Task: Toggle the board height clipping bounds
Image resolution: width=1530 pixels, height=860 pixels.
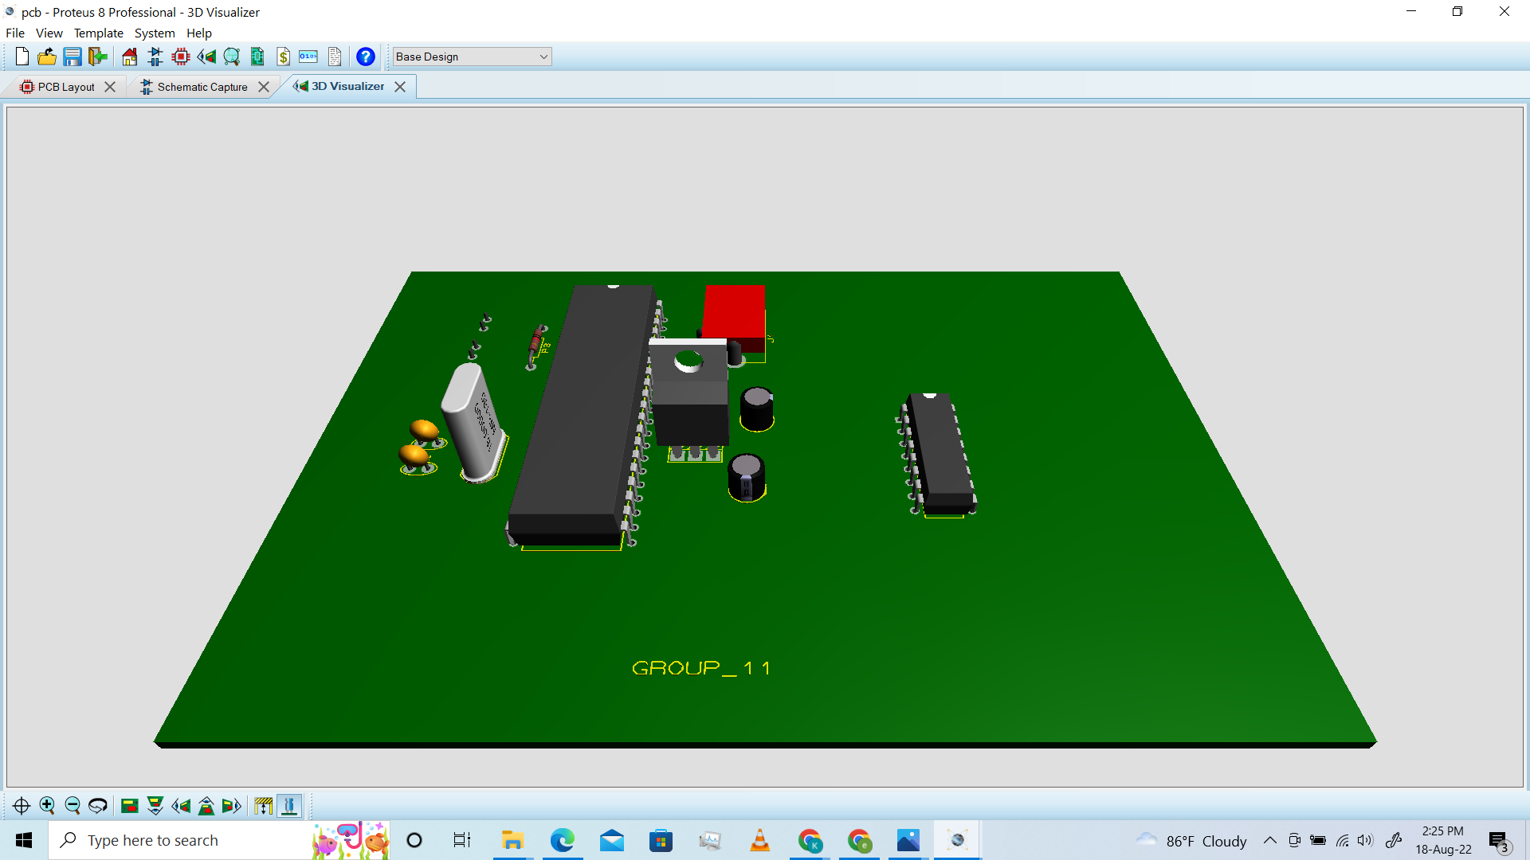Action: tap(263, 806)
